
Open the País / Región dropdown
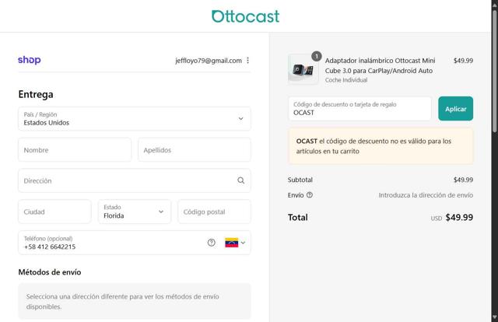click(135, 119)
